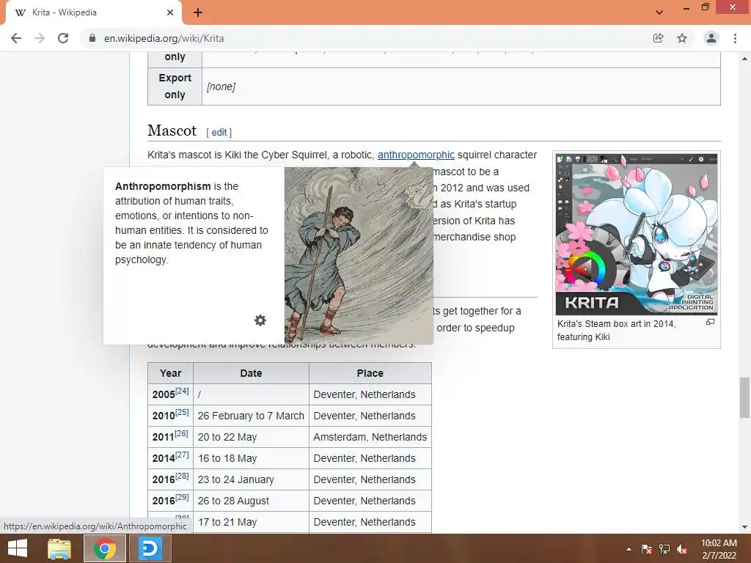The height and width of the screenshot is (563, 751).
Task: Reload the Krita Wikipedia page
Action: pyautogui.click(x=63, y=38)
